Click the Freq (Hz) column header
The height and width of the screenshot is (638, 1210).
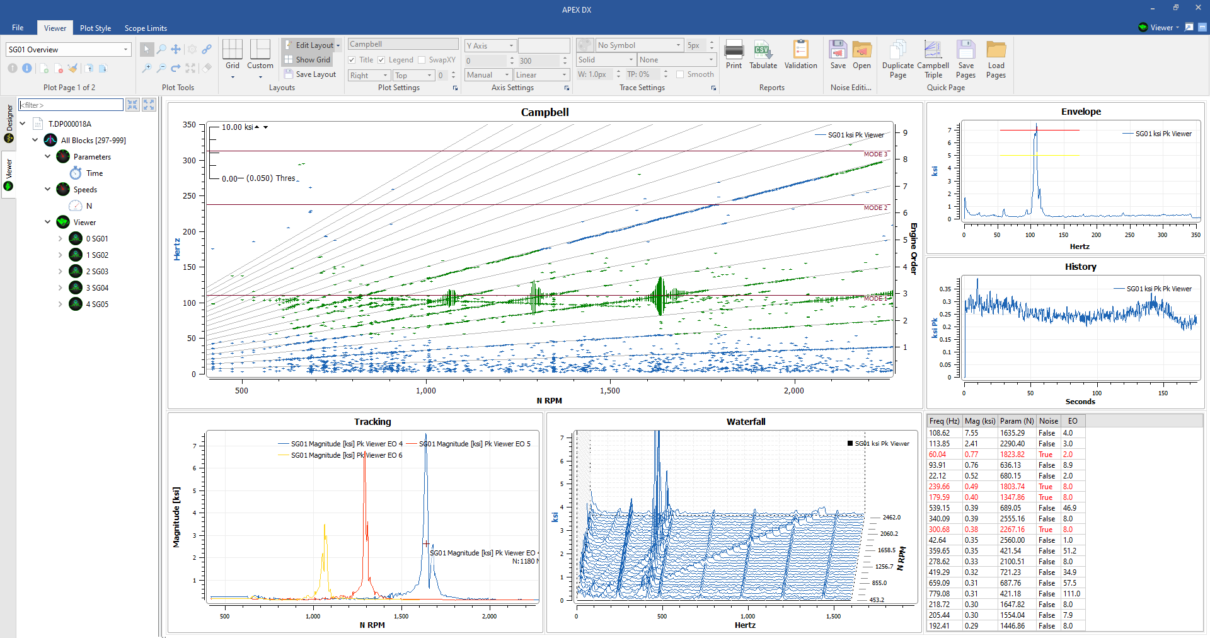[944, 421]
